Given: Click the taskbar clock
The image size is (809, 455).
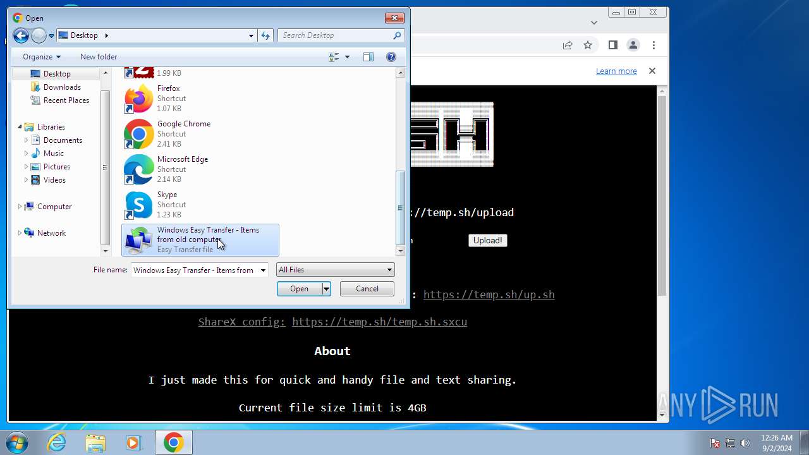Looking at the screenshot, I should click(x=776, y=443).
